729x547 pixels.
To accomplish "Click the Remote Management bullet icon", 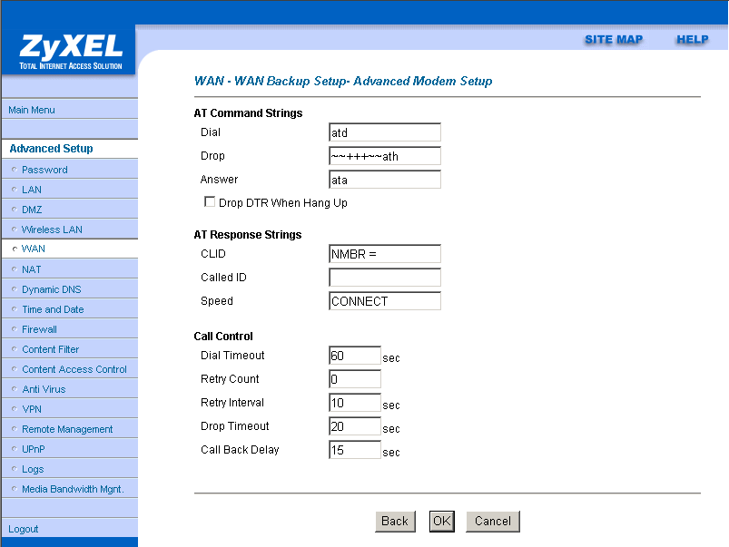I will tap(15, 429).
